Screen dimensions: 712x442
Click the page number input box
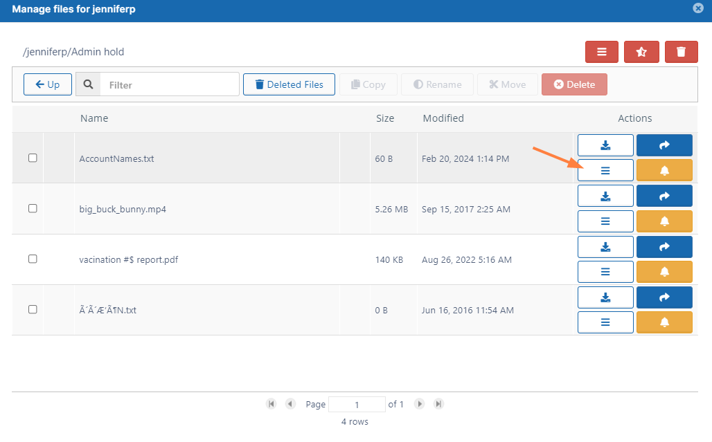click(x=357, y=404)
